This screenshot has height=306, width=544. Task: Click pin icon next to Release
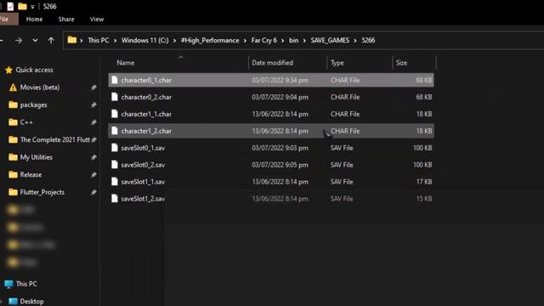93,175
